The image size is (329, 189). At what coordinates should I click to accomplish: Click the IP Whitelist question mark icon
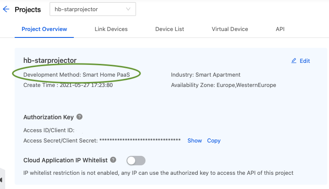(x=113, y=160)
